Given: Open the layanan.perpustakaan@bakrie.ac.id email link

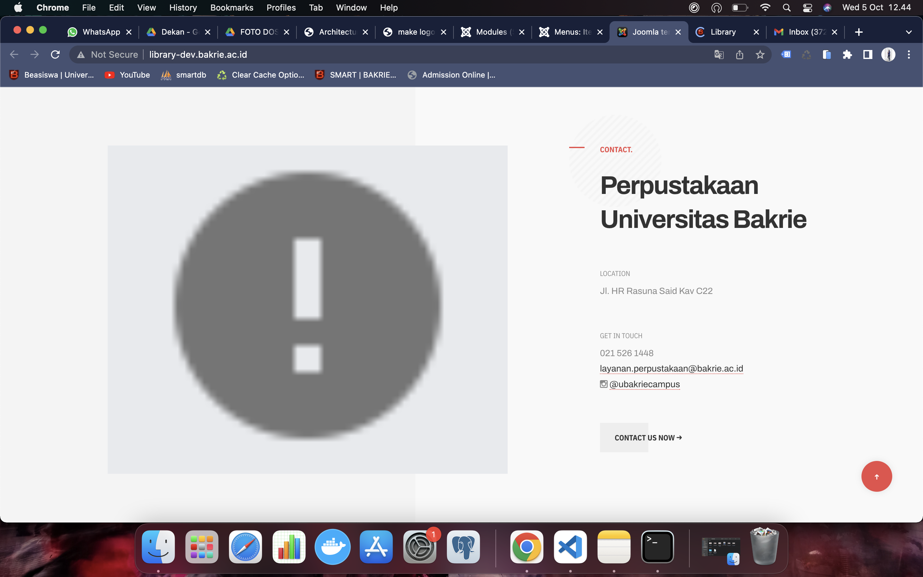Looking at the screenshot, I should pos(671,368).
